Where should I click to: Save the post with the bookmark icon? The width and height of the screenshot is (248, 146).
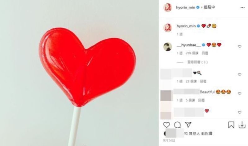pyautogui.click(x=231, y=125)
